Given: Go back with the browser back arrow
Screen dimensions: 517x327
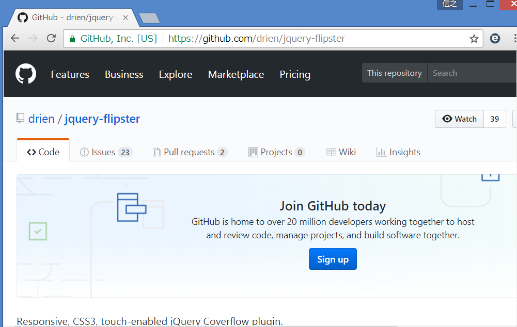Looking at the screenshot, I should pyautogui.click(x=15, y=39).
